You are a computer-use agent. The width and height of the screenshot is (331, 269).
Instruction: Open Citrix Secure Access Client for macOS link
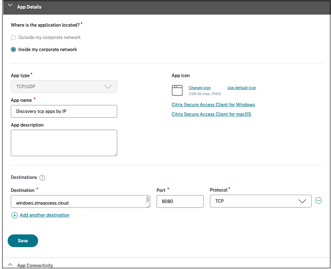tap(211, 114)
